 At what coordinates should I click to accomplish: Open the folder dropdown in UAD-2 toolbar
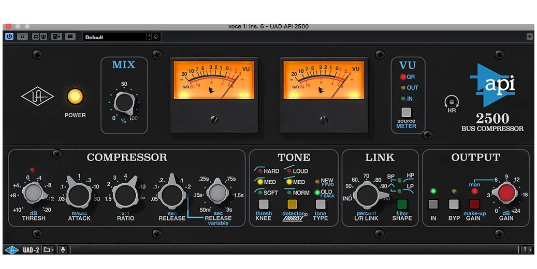49,249
